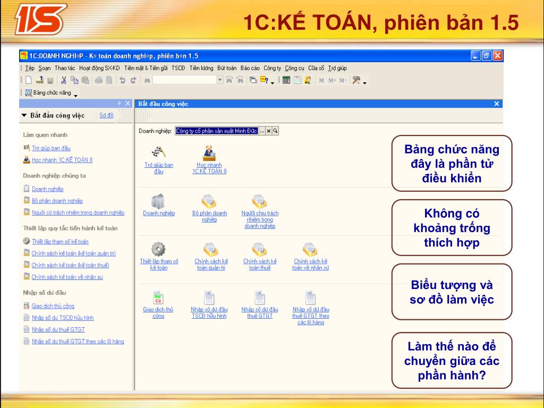The image size is (544, 408).
Task: Click the Redo arrow icon
Action: [133, 80]
